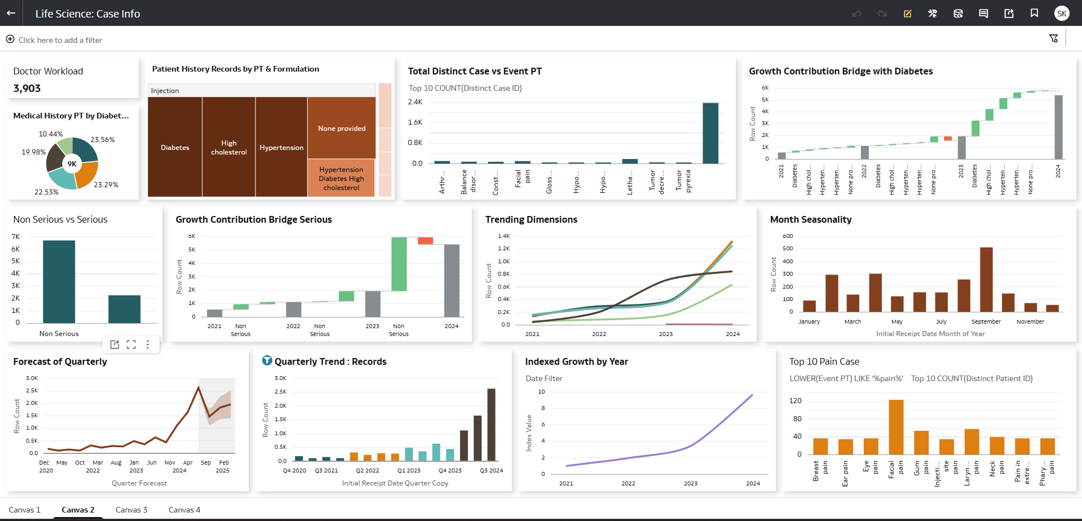The width and height of the screenshot is (1082, 521).
Task: Go back using the back arrow
Action: point(11,13)
